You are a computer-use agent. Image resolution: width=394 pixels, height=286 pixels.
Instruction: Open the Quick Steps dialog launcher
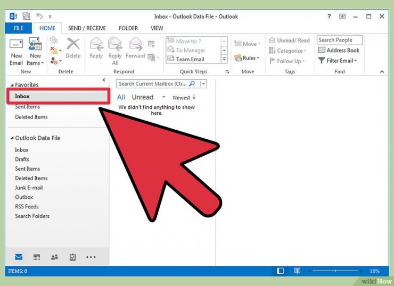(x=227, y=72)
